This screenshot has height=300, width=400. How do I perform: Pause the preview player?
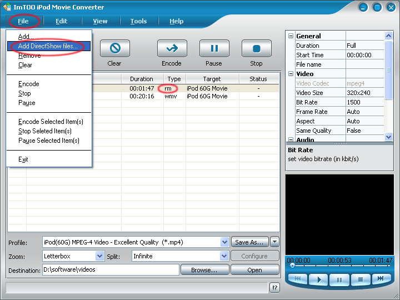[x=339, y=279]
